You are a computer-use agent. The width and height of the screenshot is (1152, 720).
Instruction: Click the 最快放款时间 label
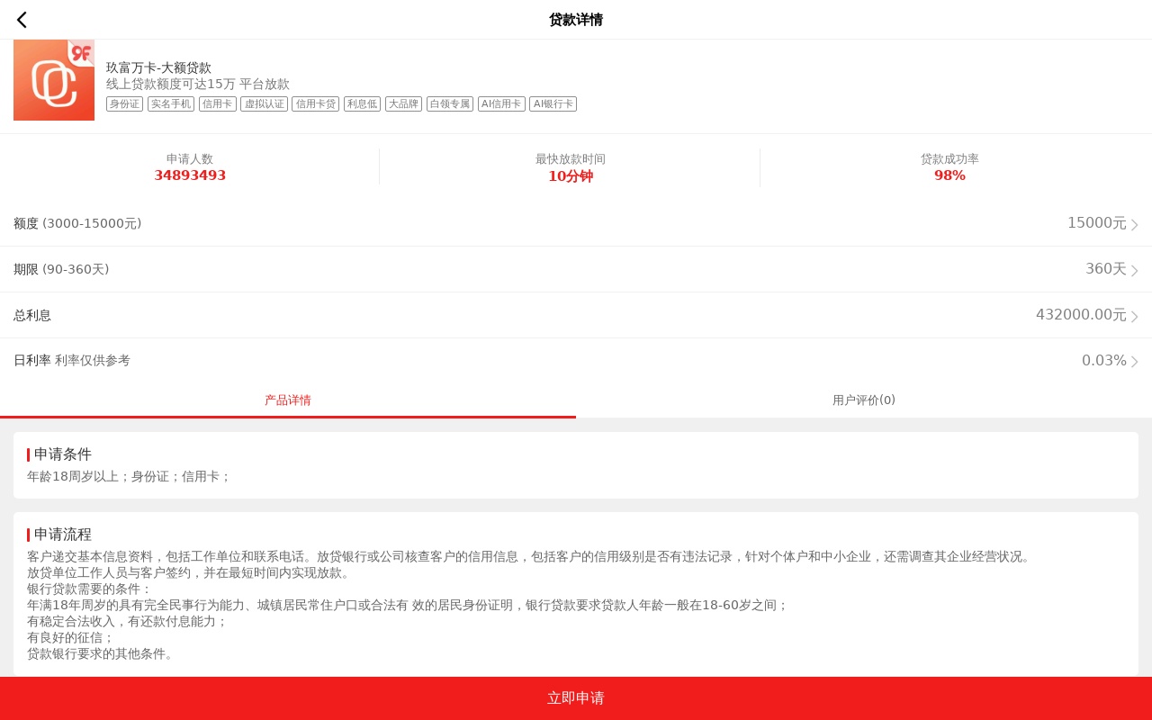point(571,159)
